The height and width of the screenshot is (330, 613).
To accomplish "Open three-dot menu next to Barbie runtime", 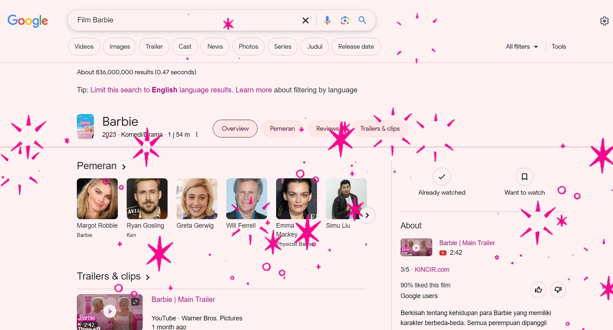I will pos(197,135).
